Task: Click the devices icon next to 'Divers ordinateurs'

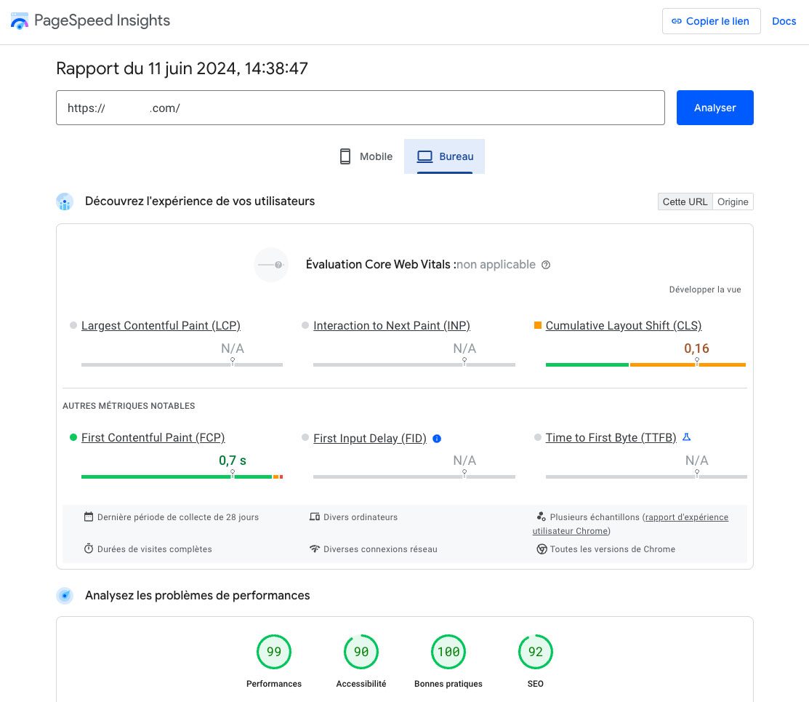Action: coord(313,517)
